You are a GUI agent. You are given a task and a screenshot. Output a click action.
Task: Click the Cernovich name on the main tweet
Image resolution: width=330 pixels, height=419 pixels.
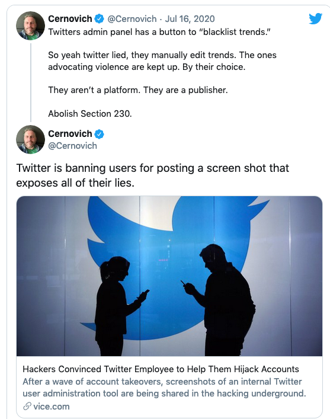(70, 133)
